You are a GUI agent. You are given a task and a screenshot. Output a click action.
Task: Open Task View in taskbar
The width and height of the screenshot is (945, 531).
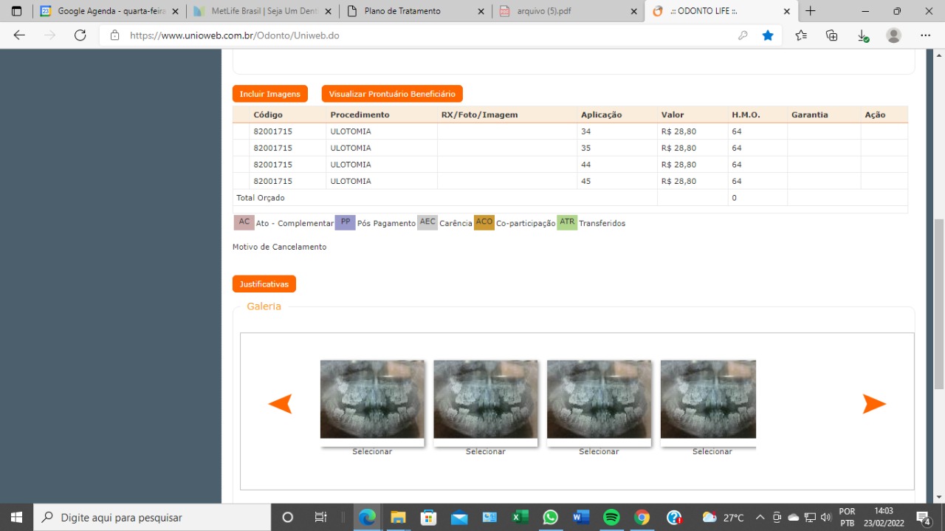pyautogui.click(x=320, y=517)
